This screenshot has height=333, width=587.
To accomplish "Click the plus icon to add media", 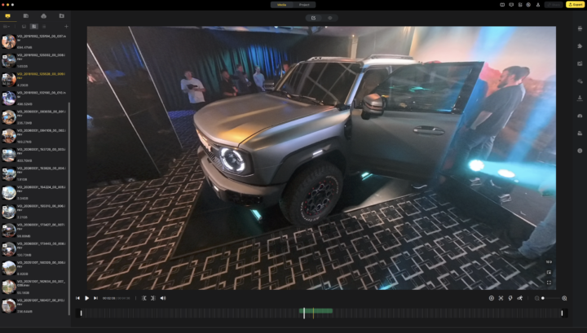I will click(66, 27).
